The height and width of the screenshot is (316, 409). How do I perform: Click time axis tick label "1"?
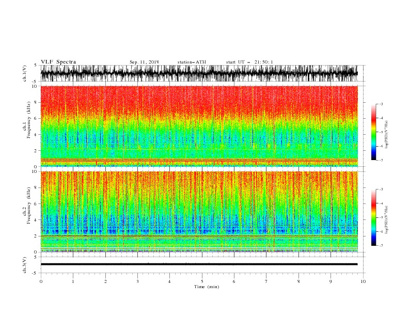73,281
